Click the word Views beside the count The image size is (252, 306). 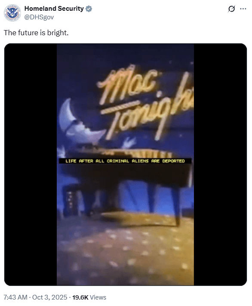[x=98, y=297]
